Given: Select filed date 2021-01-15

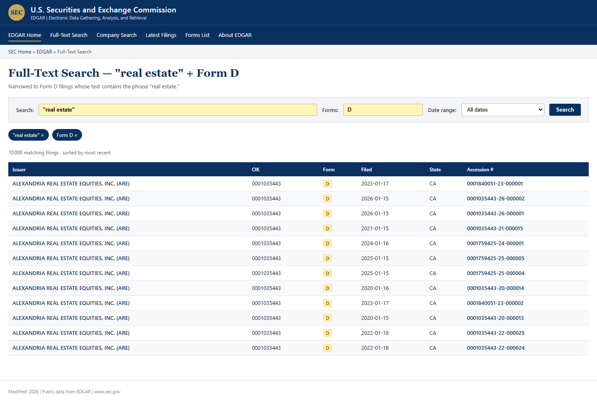Looking at the screenshot, I should [x=375, y=229].
